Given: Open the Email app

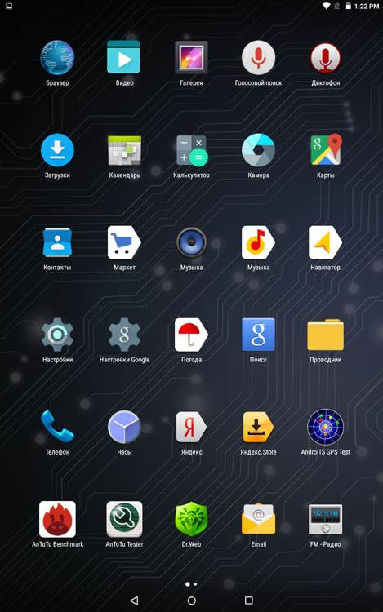Looking at the screenshot, I should click(258, 519).
